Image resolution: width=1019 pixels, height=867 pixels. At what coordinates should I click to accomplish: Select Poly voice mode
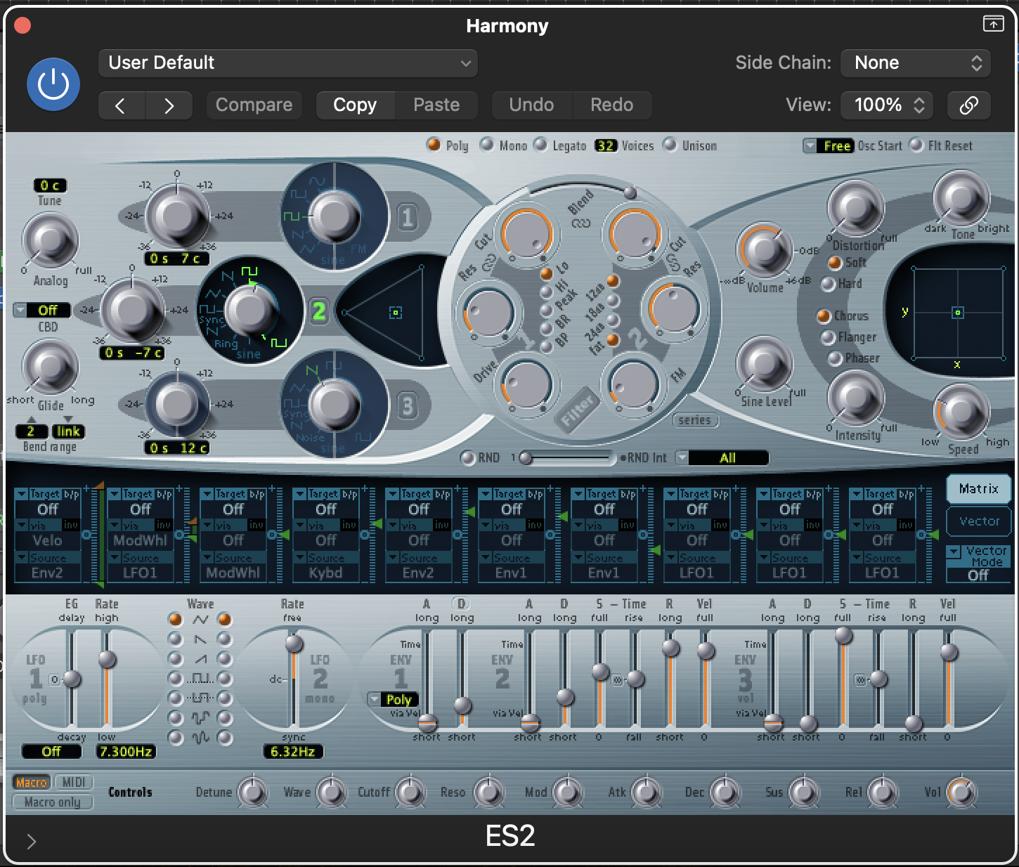[x=434, y=145]
